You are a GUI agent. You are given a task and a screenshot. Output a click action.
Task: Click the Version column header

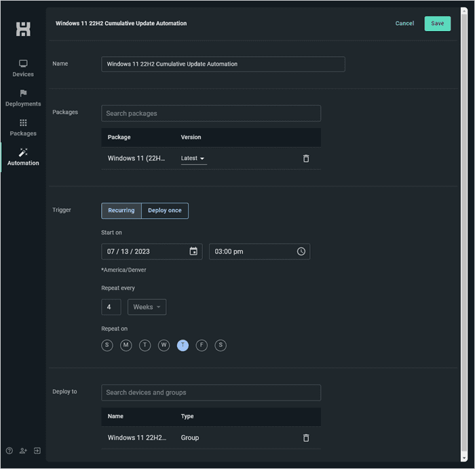(x=191, y=137)
